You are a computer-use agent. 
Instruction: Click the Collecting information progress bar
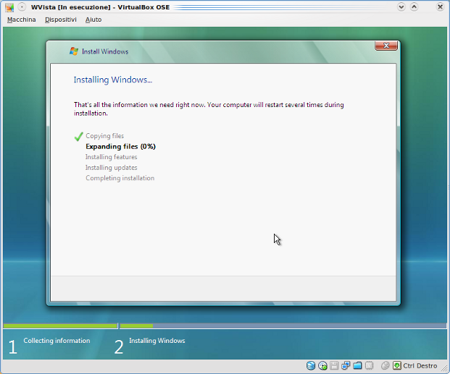pyautogui.click(x=60, y=326)
